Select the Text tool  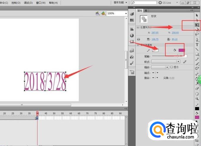coord(197,45)
